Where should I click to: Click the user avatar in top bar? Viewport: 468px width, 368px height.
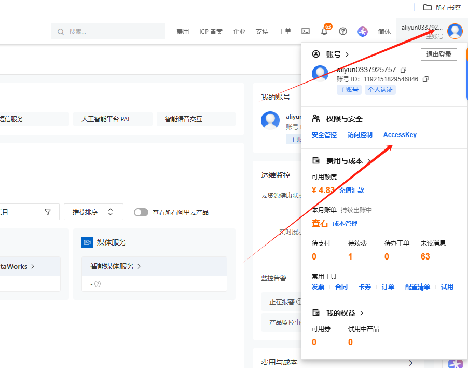tap(455, 31)
